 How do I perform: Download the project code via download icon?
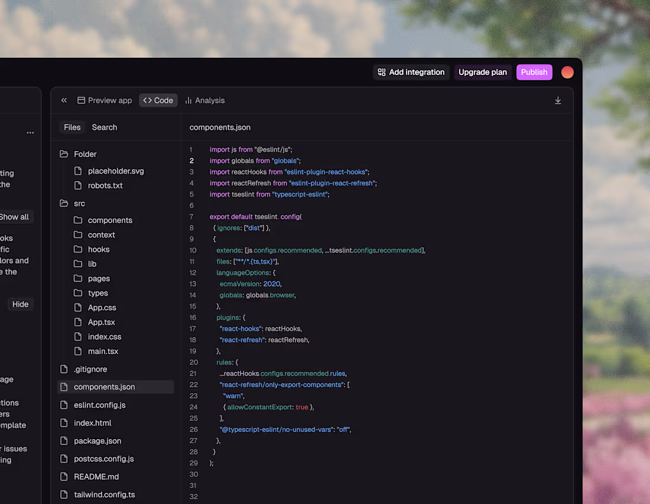[x=558, y=100]
